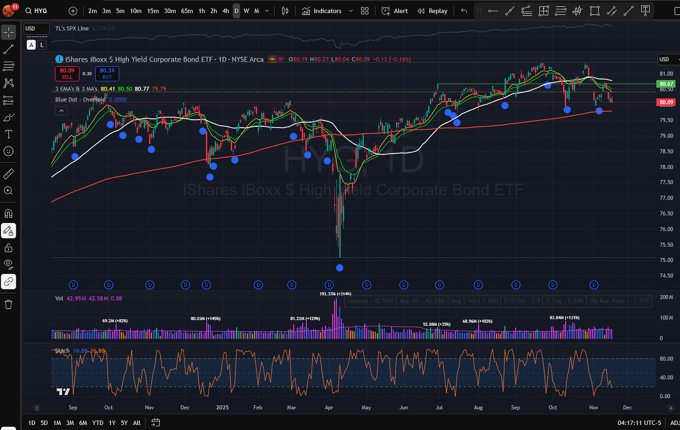The height and width of the screenshot is (430, 680).
Task: Click the Remove Drawings trash icon
Action: point(8,303)
